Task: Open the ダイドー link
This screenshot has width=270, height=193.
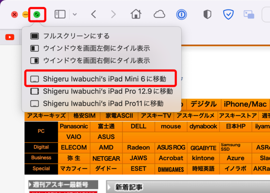Action: coord(106,169)
